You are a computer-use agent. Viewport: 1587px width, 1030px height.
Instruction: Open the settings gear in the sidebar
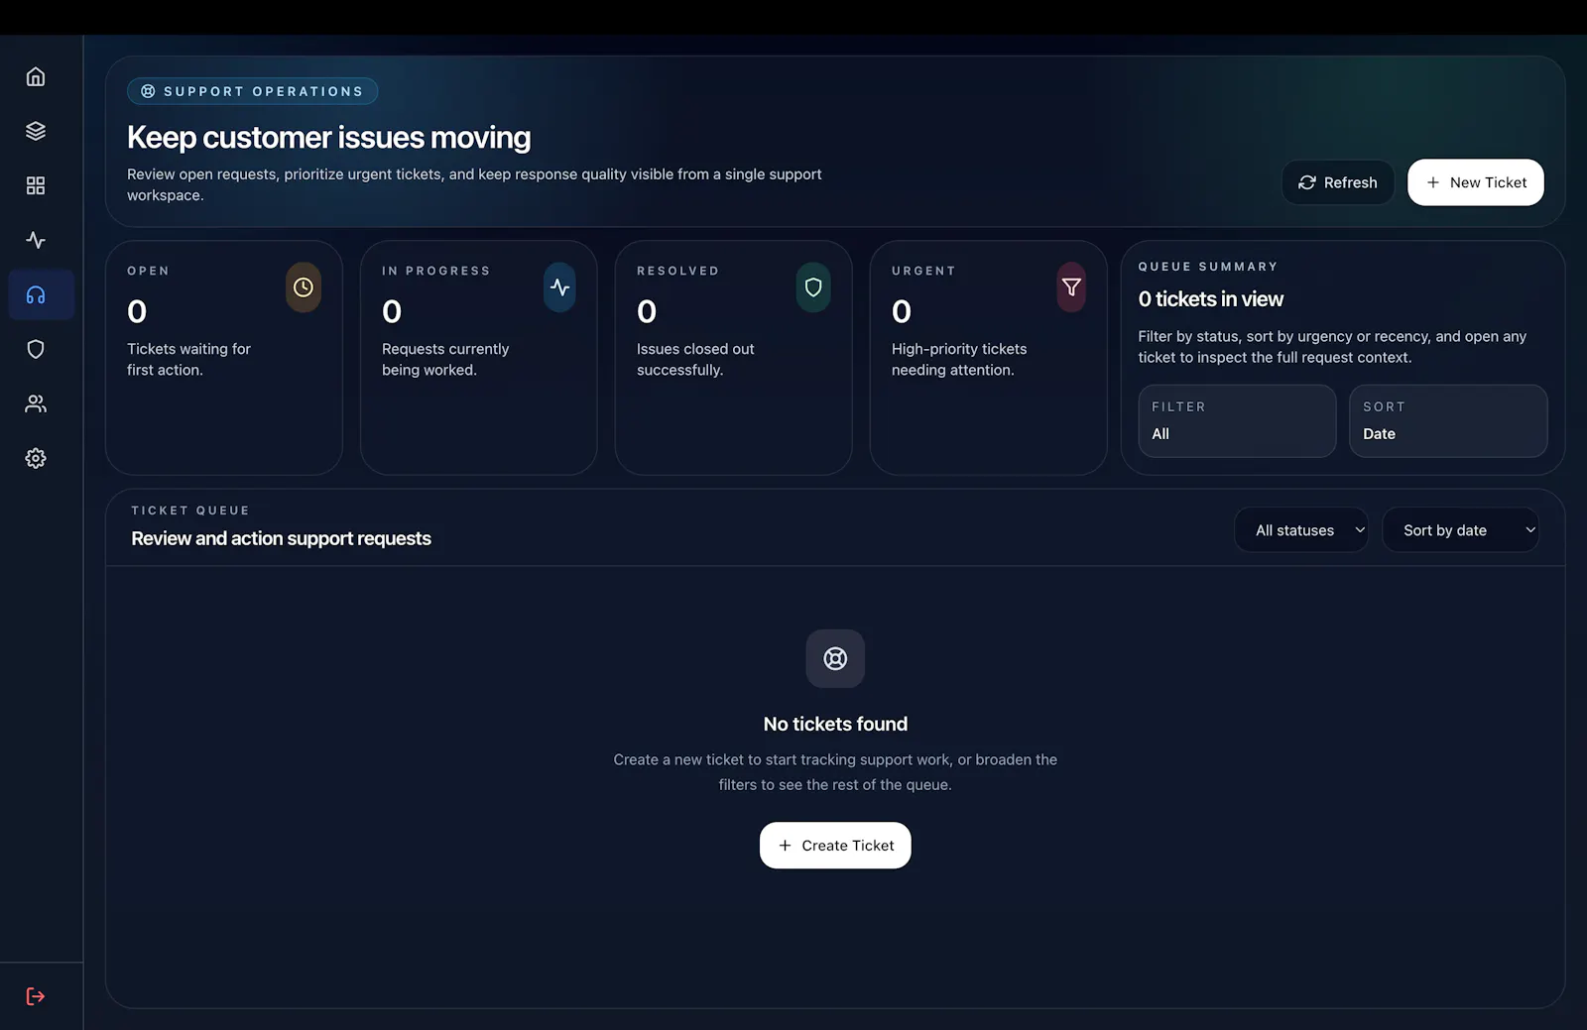[x=36, y=458]
